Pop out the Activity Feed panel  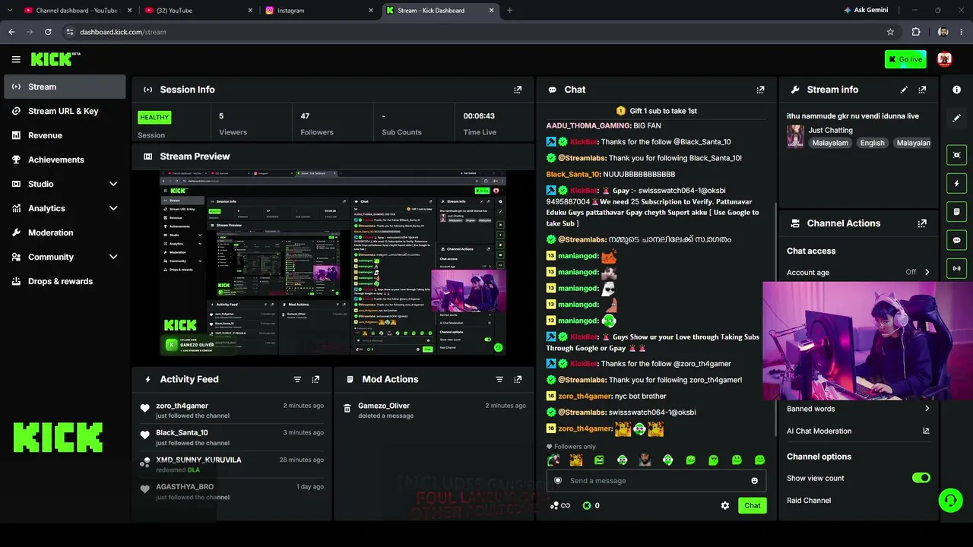point(315,379)
